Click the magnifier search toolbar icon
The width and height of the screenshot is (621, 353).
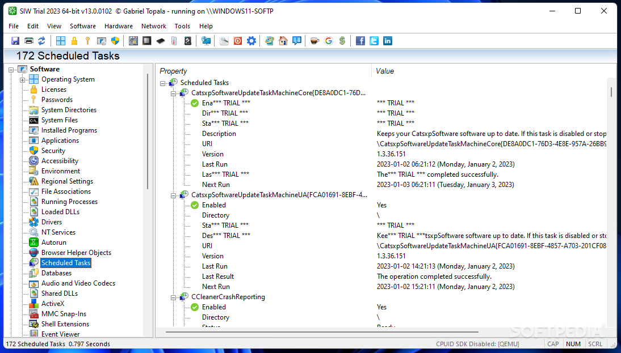point(224,41)
